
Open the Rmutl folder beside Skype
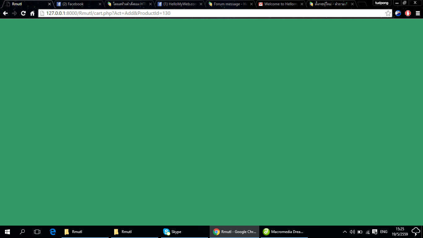[135, 232]
